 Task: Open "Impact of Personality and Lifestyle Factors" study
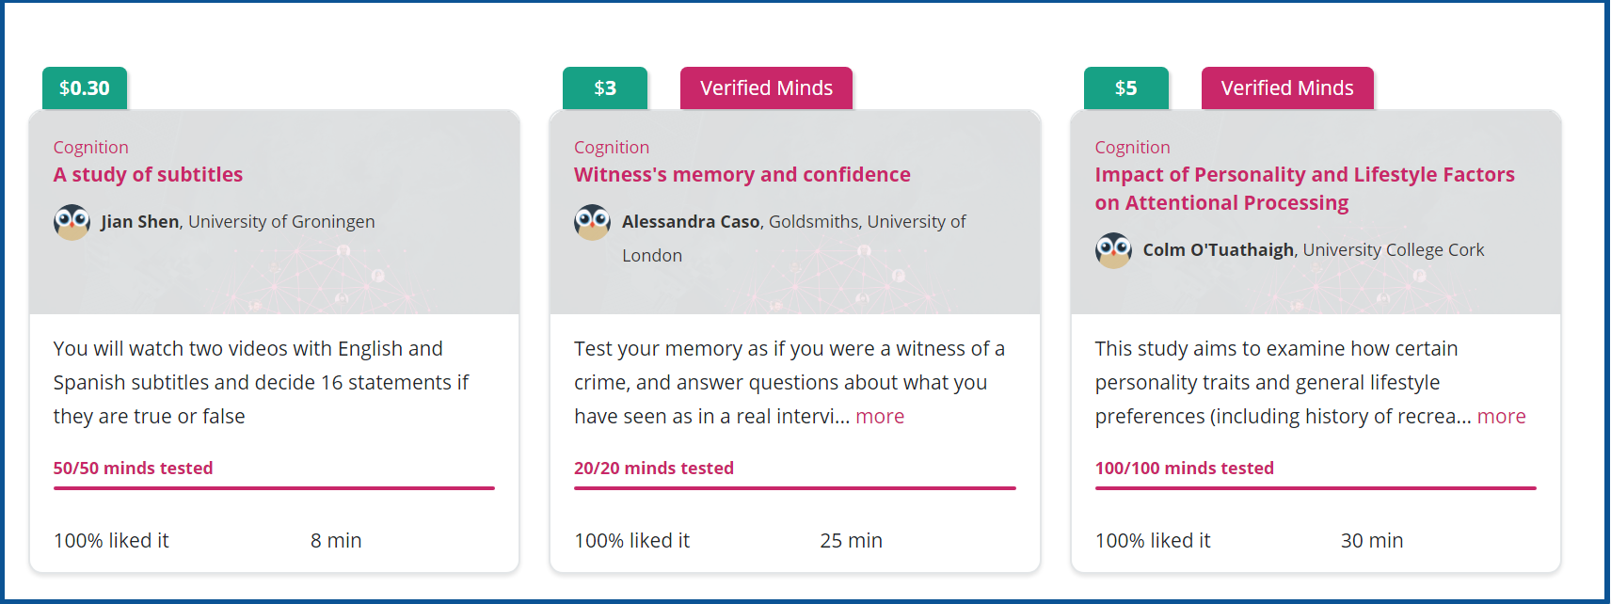click(x=1305, y=189)
